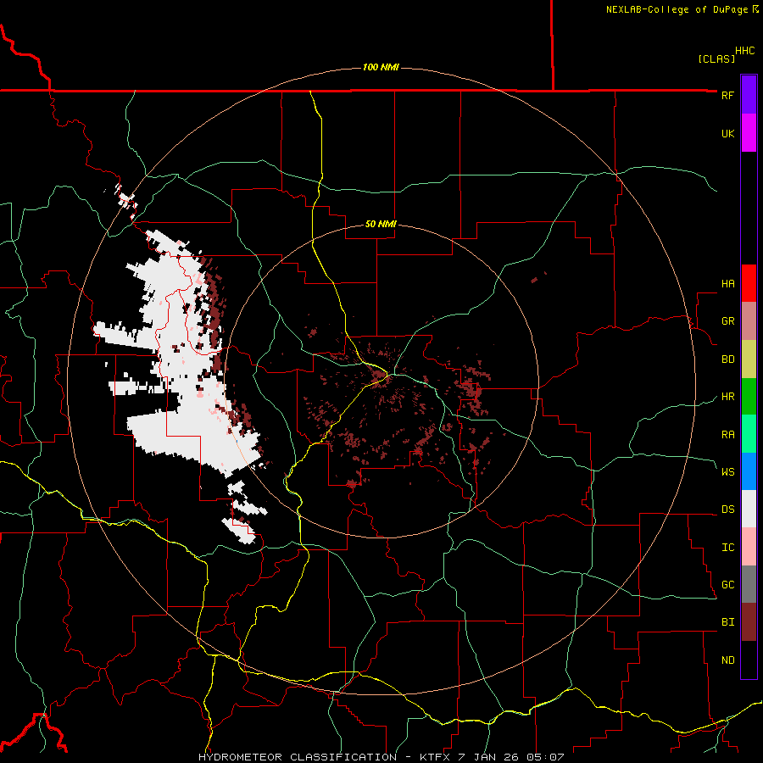
Task: Click the ND black legend swatch
Action: point(749,660)
